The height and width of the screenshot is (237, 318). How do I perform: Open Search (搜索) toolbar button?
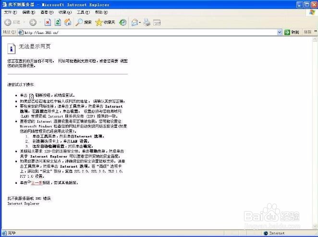click(84, 22)
